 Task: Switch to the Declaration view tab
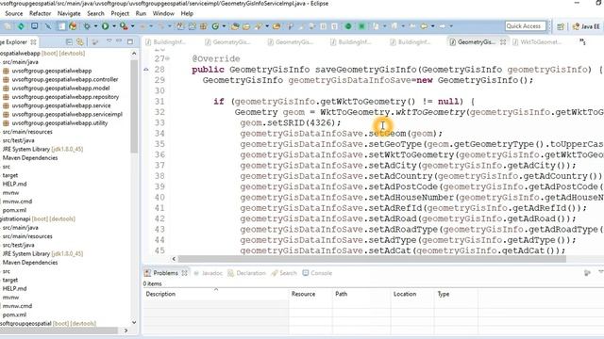point(247,273)
